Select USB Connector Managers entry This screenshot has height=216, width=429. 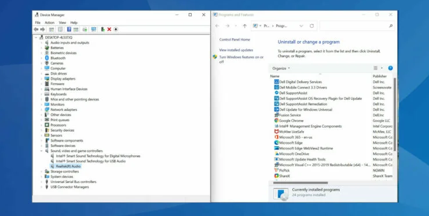[69, 187]
